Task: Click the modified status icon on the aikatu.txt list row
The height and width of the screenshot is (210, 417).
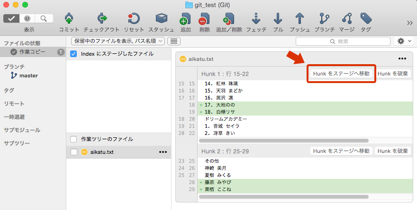Action: (x=84, y=152)
